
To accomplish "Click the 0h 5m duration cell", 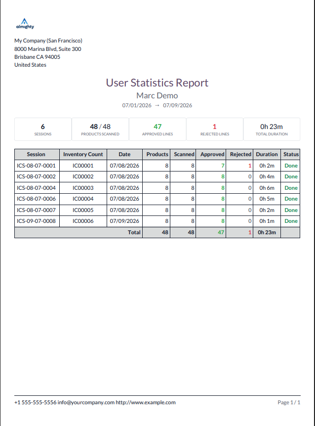I will click(267, 199).
